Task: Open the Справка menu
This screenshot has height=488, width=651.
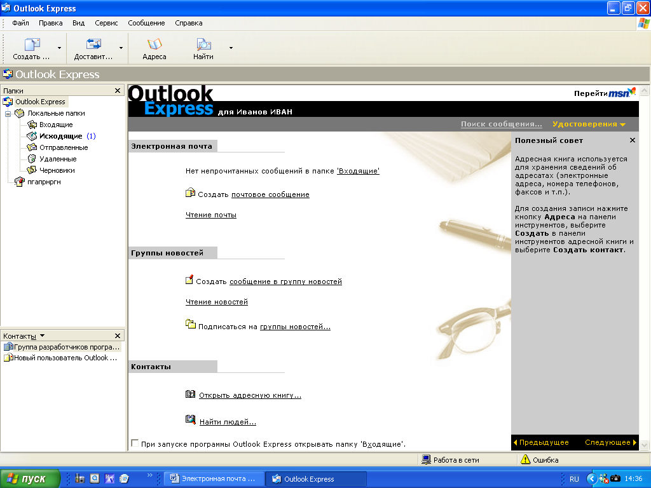Action: click(188, 23)
